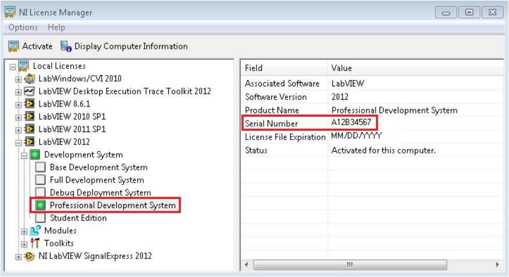Expand the LabVIEW 2011 SP1 node
This screenshot has height=277, width=509.
[x=19, y=130]
